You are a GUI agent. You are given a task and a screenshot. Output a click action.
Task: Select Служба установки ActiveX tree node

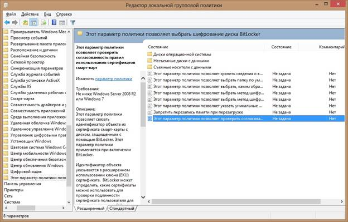coord(35,80)
